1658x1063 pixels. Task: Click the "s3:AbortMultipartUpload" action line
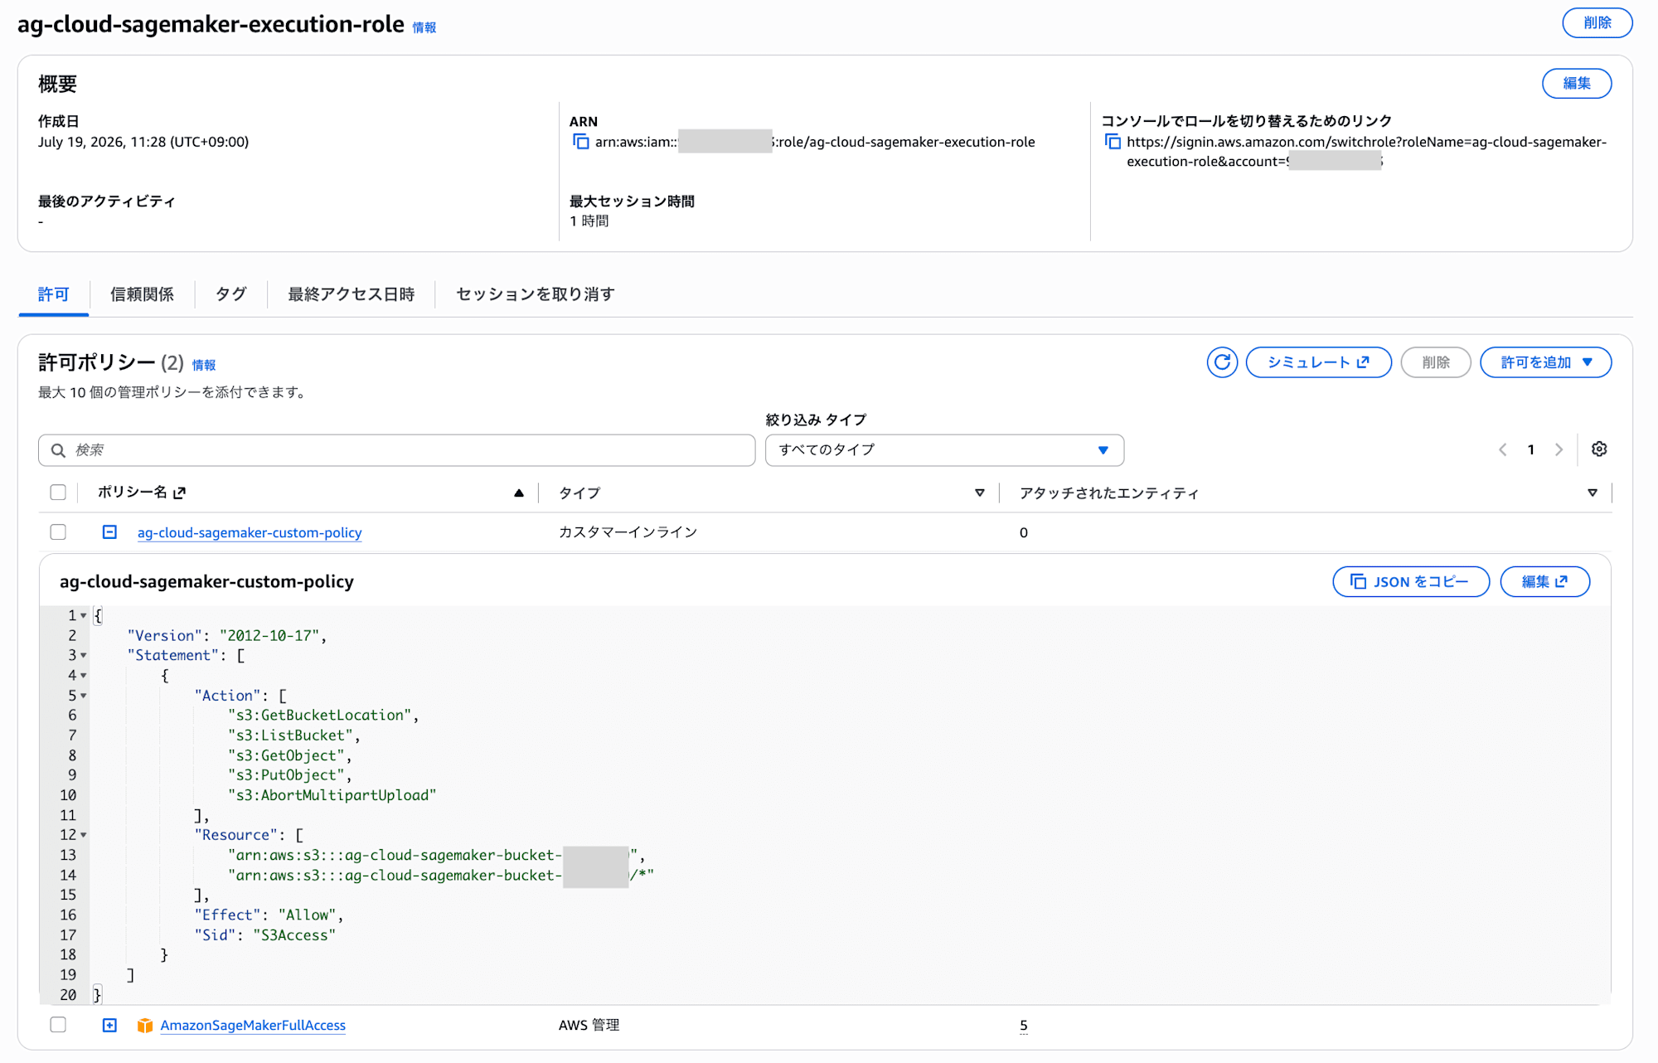click(x=332, y=795)
